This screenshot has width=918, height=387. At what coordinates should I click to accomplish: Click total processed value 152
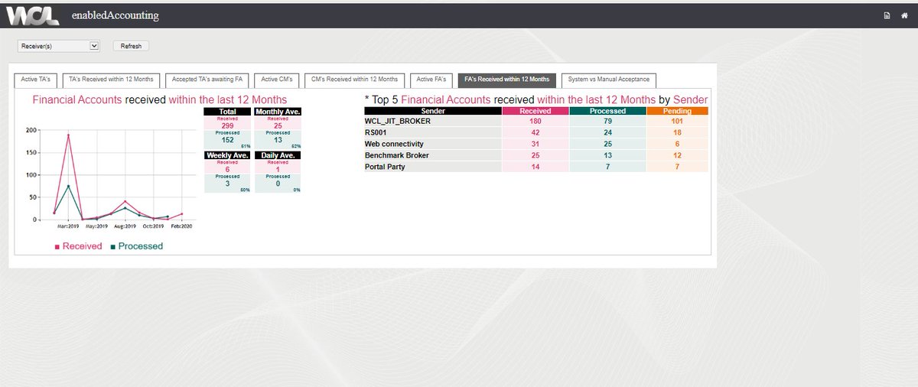[227, 140]
